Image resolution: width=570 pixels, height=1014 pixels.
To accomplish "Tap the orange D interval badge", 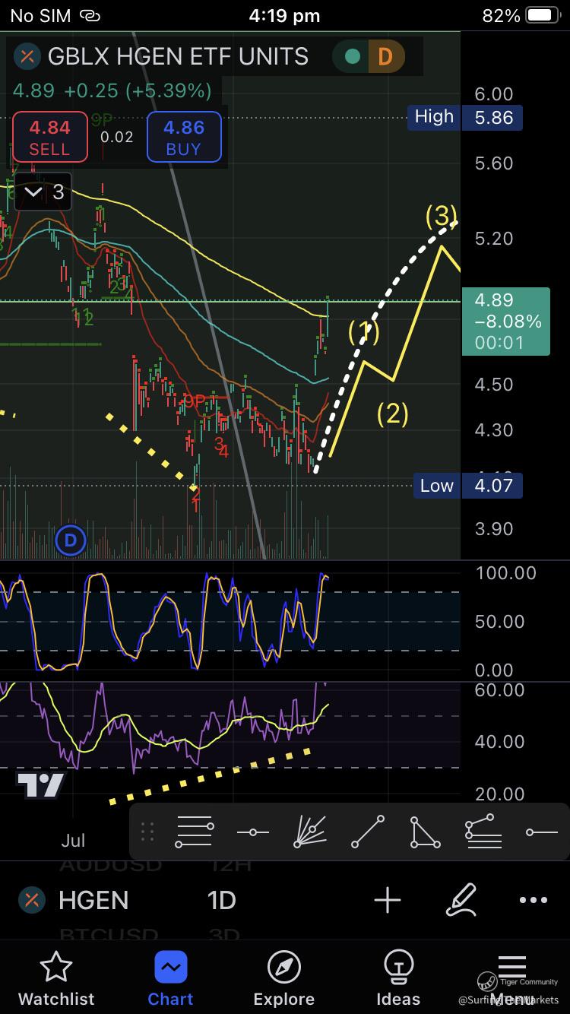I will pyautogui.click(x=385, y=56).
